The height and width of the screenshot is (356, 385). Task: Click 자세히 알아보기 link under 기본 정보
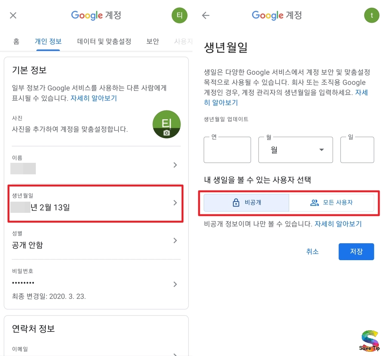click(x=94, y=98)
